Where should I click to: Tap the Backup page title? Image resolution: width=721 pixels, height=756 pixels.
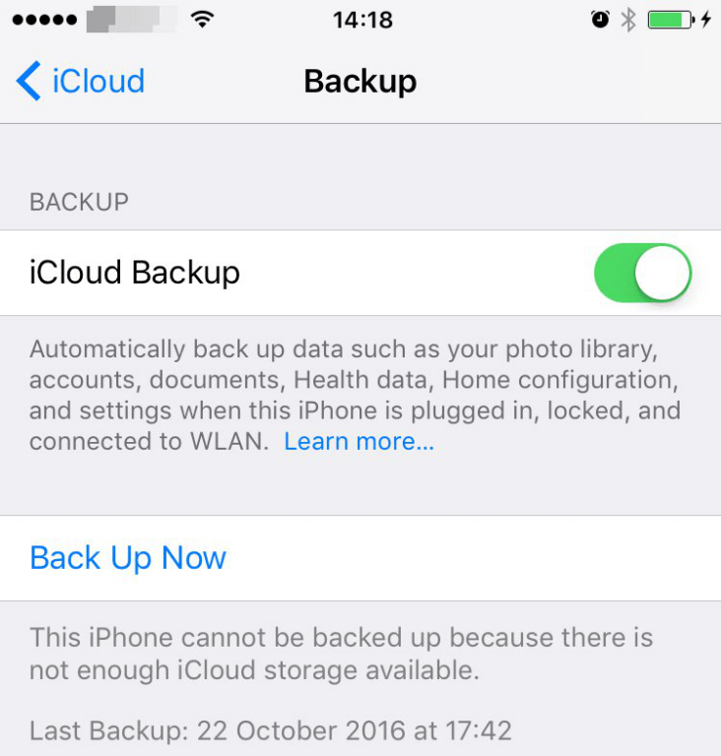coord(360,82)
